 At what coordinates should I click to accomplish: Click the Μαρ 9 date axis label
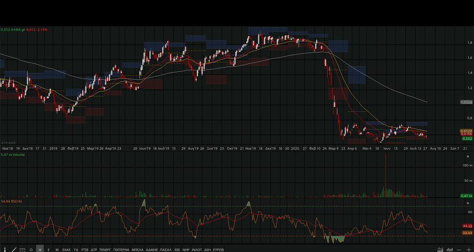click(334, 148)
